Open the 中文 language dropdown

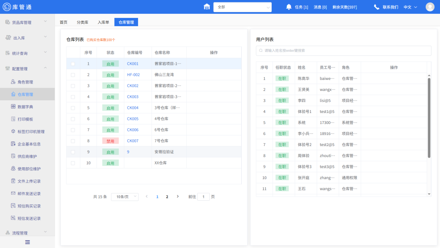click(410, 7)
